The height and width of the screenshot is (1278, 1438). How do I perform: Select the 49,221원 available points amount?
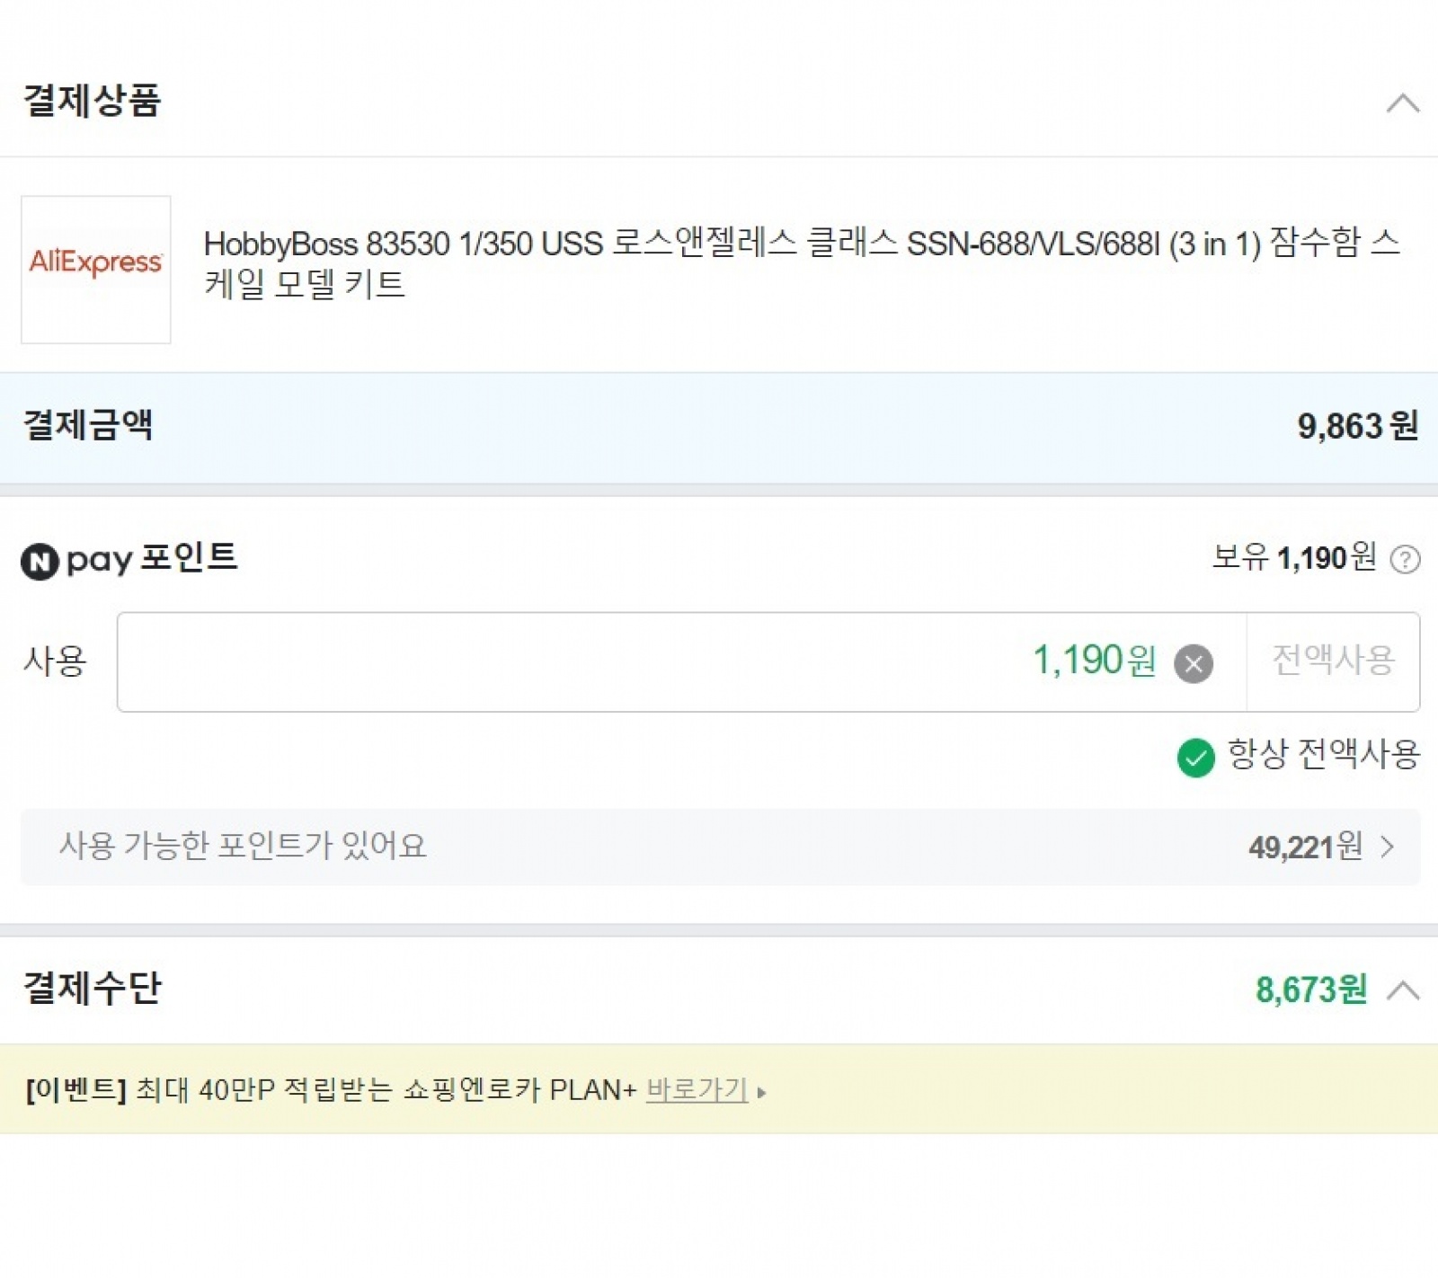[1305, 847]
